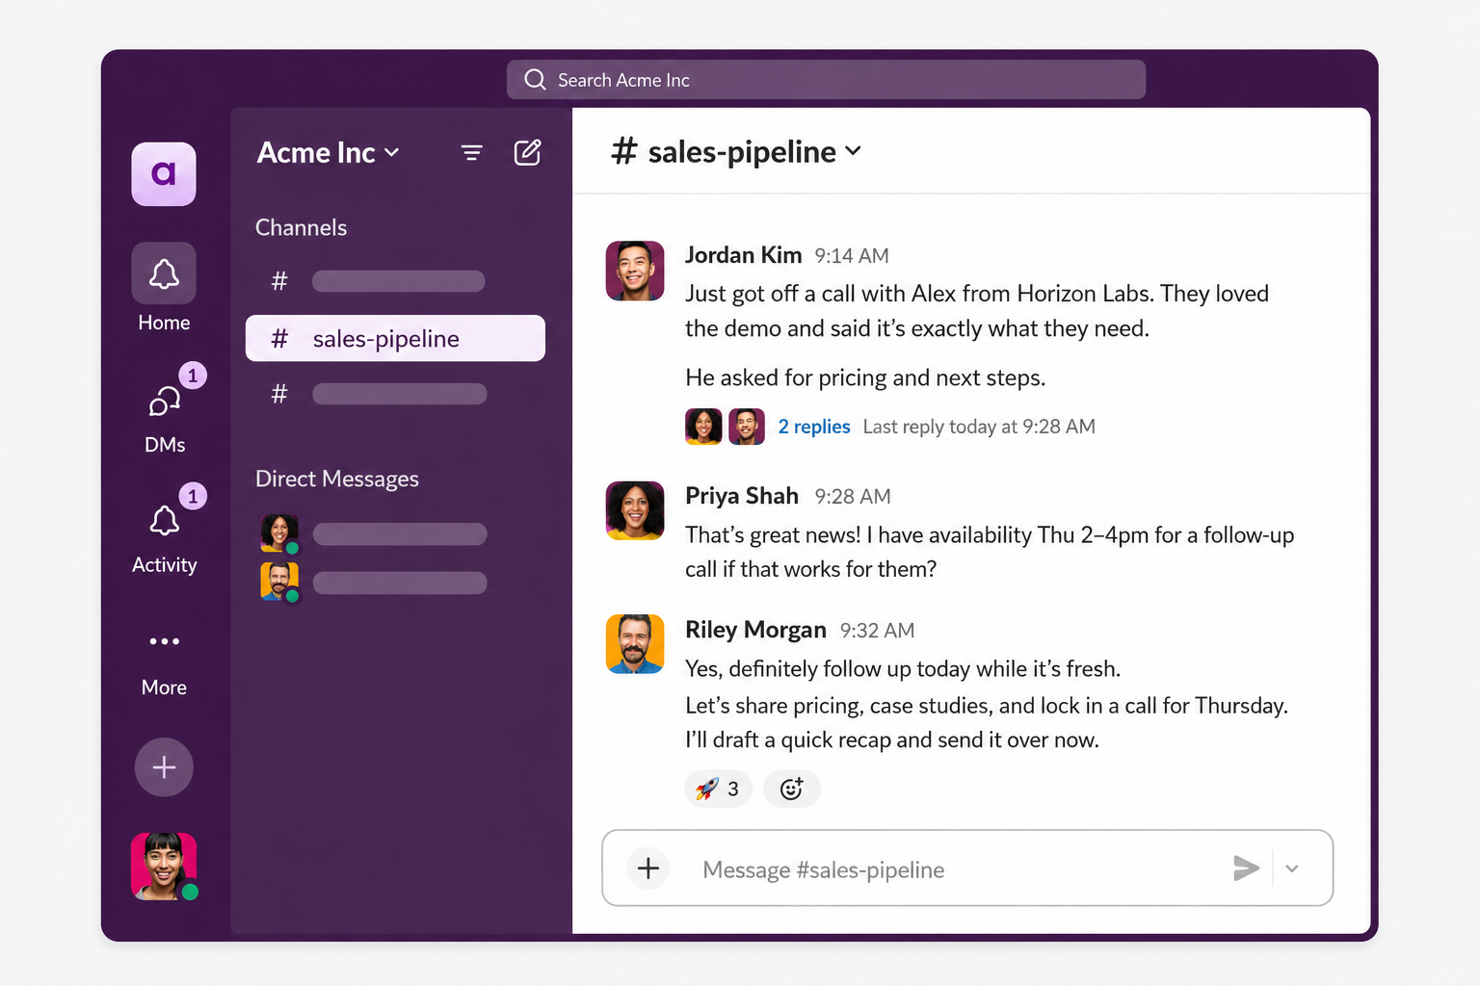This screenshot has width=1480, height=986.
Task: Open the sales-pipeline channel header dropdown
Action: 736,151
